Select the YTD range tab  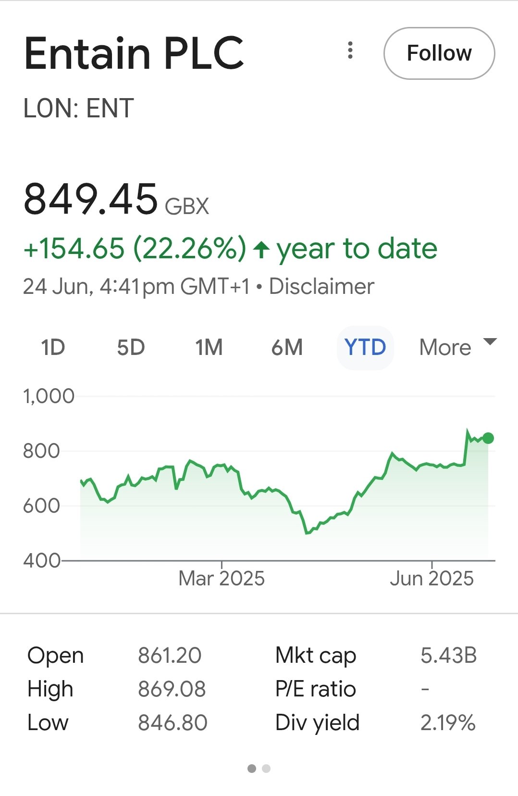coord(365,347)
